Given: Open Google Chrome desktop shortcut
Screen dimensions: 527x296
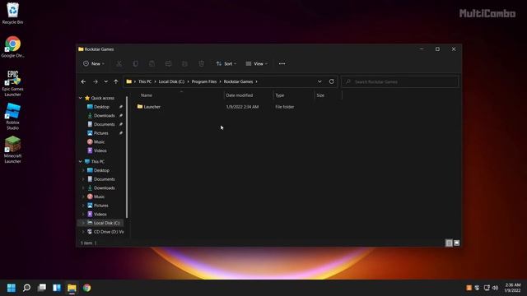Looking at the screenshot, I should (12, 47).
